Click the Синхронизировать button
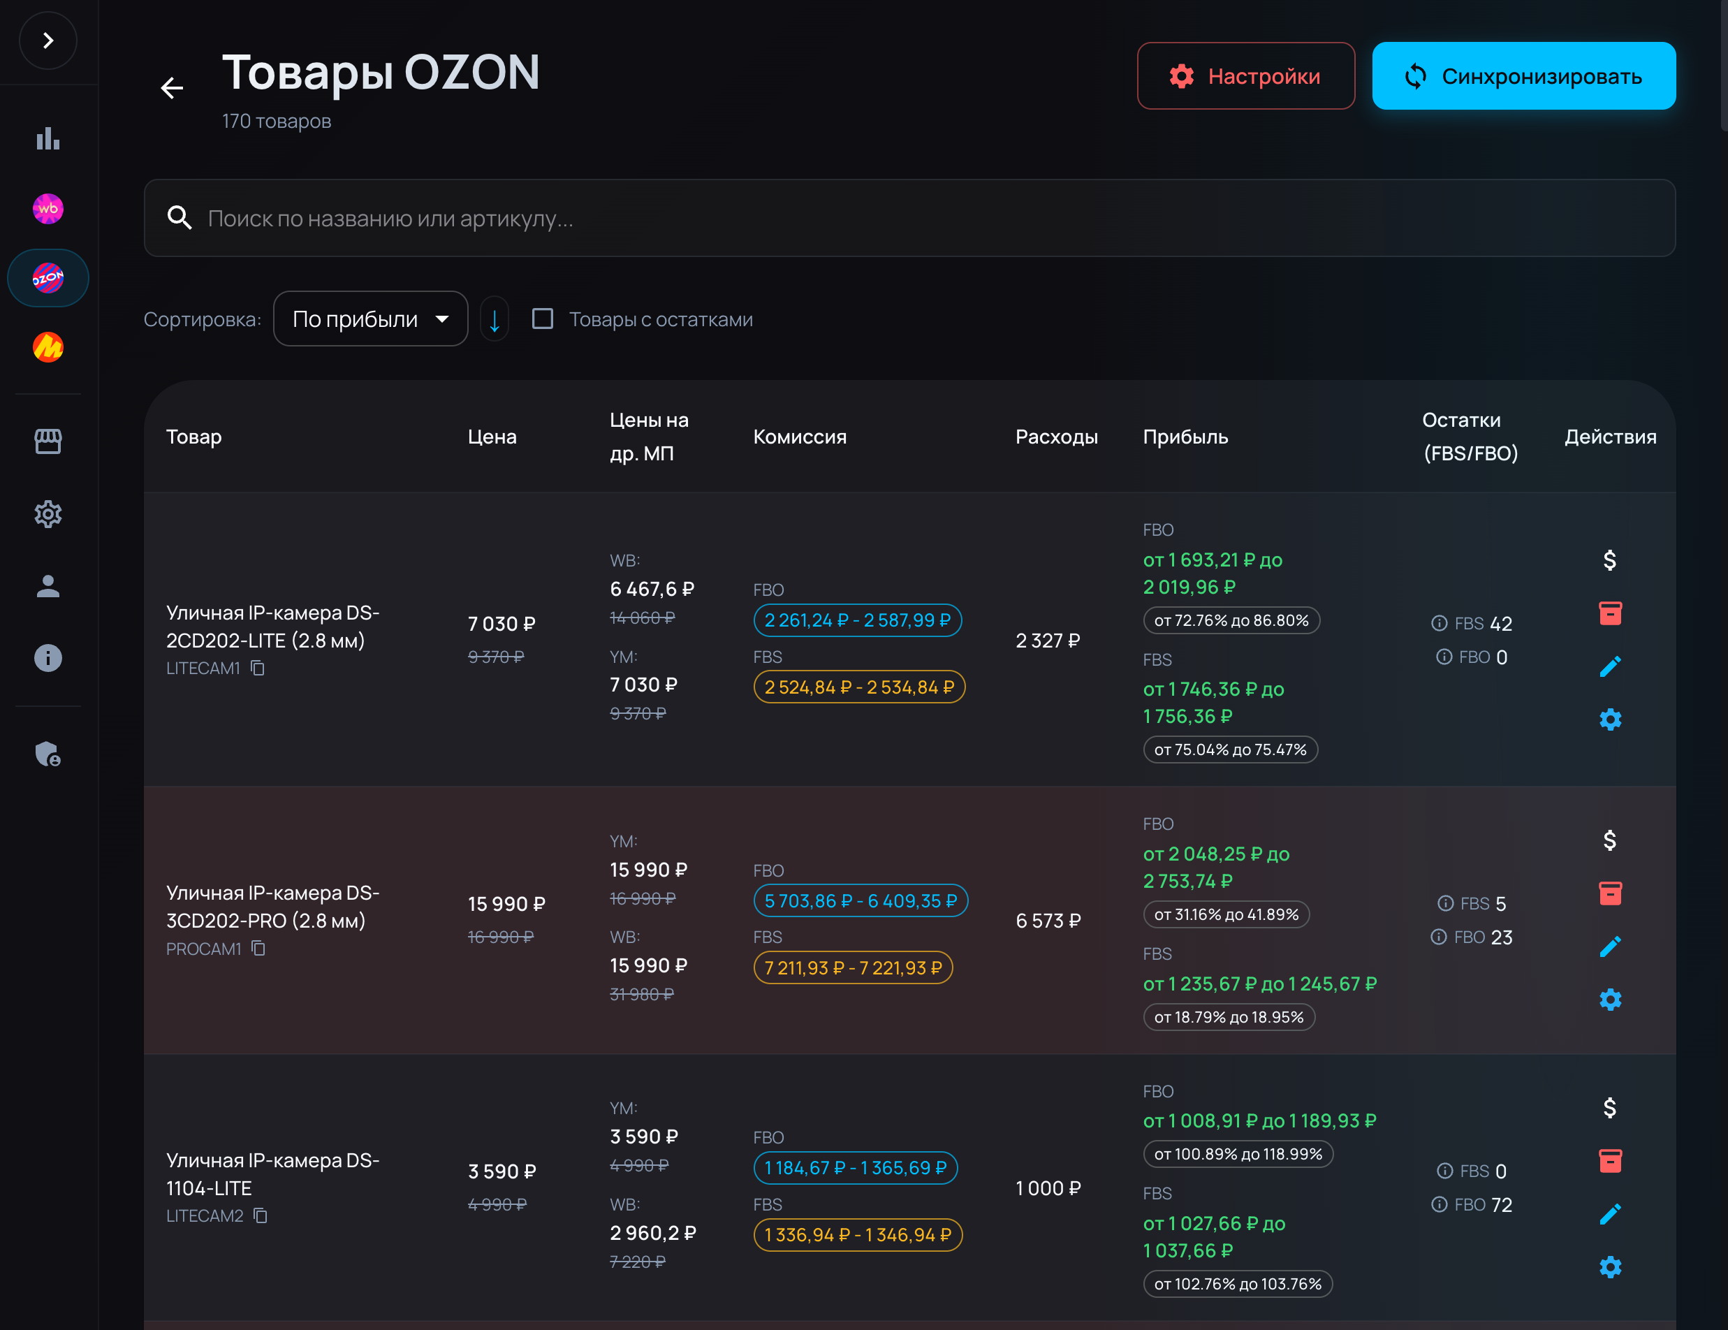This screenshot has height=1330, width=1728. point(1523,76)
